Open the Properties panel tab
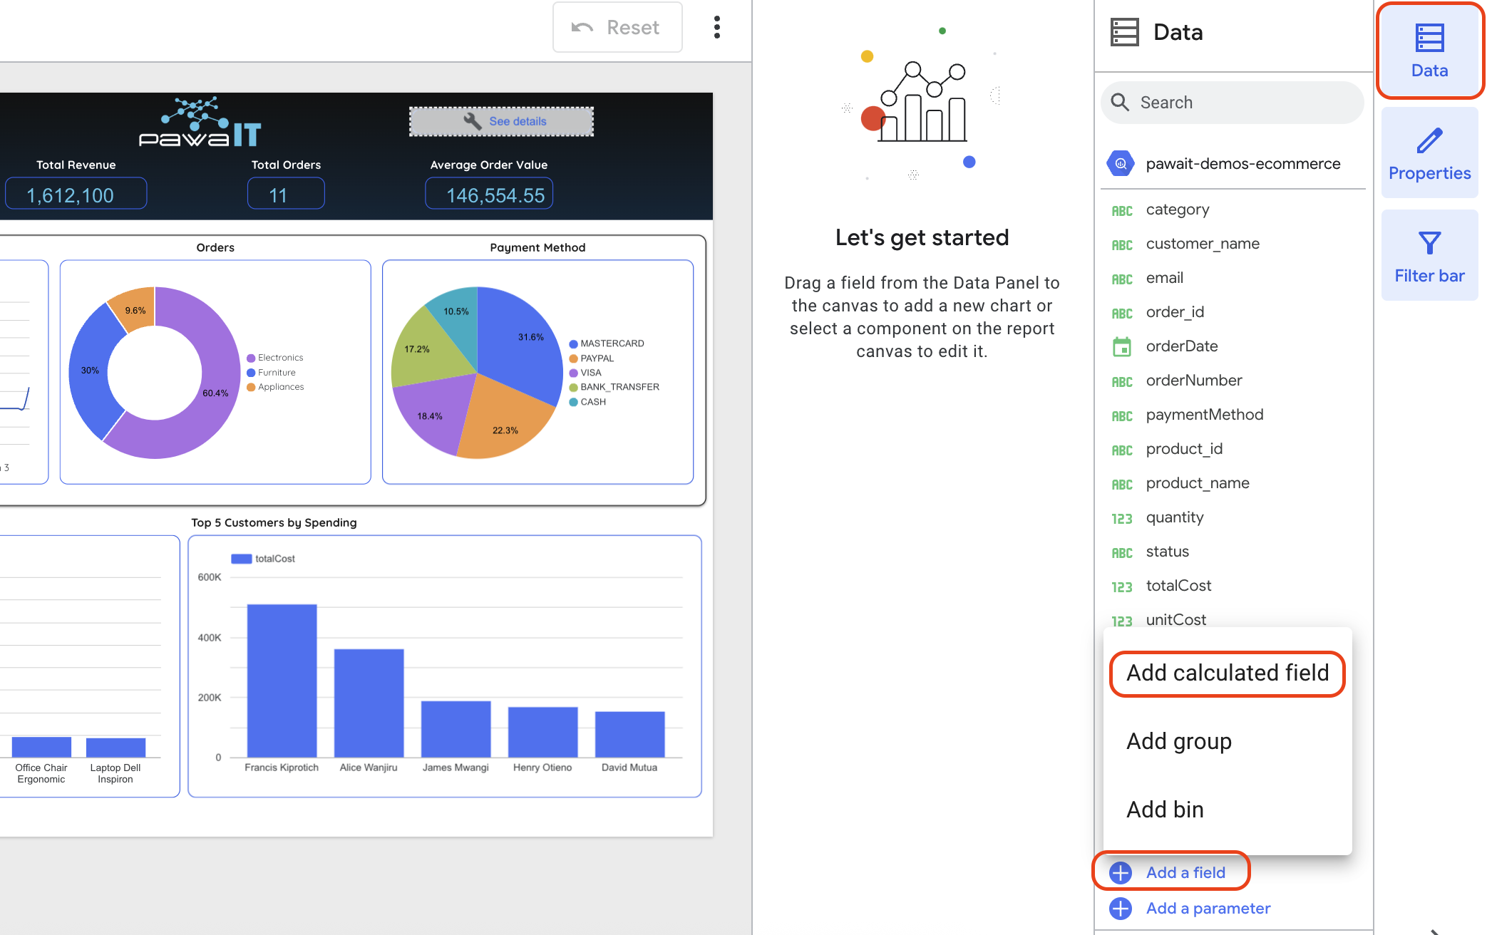 [x=1429, y=153]
